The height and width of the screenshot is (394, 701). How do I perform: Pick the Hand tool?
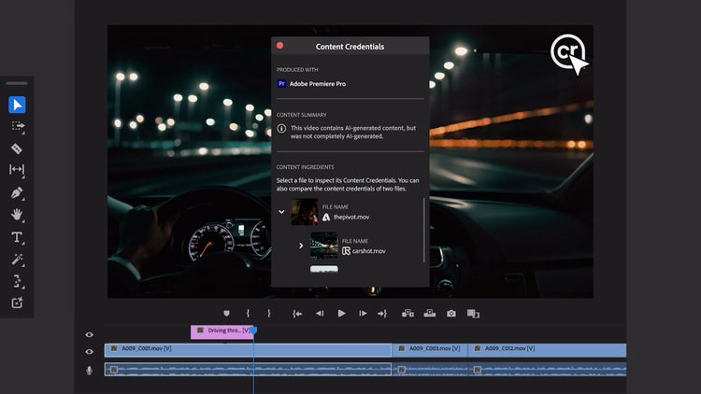(x=17, y=215)
